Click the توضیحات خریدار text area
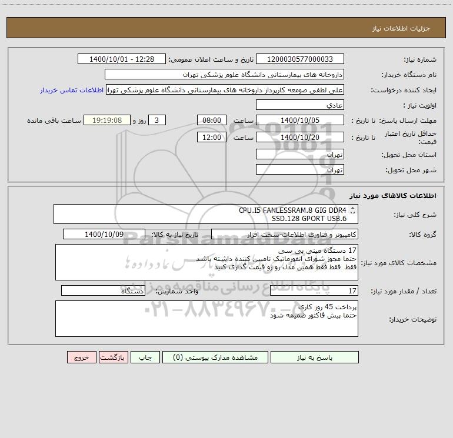 pos(206,319)
